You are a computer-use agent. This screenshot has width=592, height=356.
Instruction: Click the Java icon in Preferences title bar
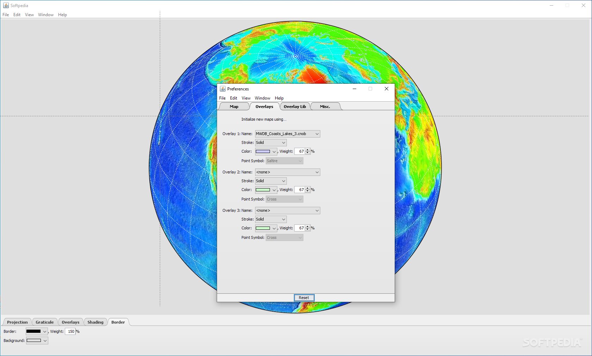click(x=223, y=89)
